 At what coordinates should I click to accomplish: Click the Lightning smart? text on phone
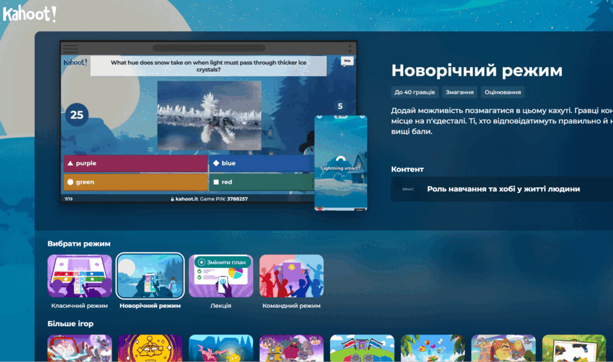340,168
